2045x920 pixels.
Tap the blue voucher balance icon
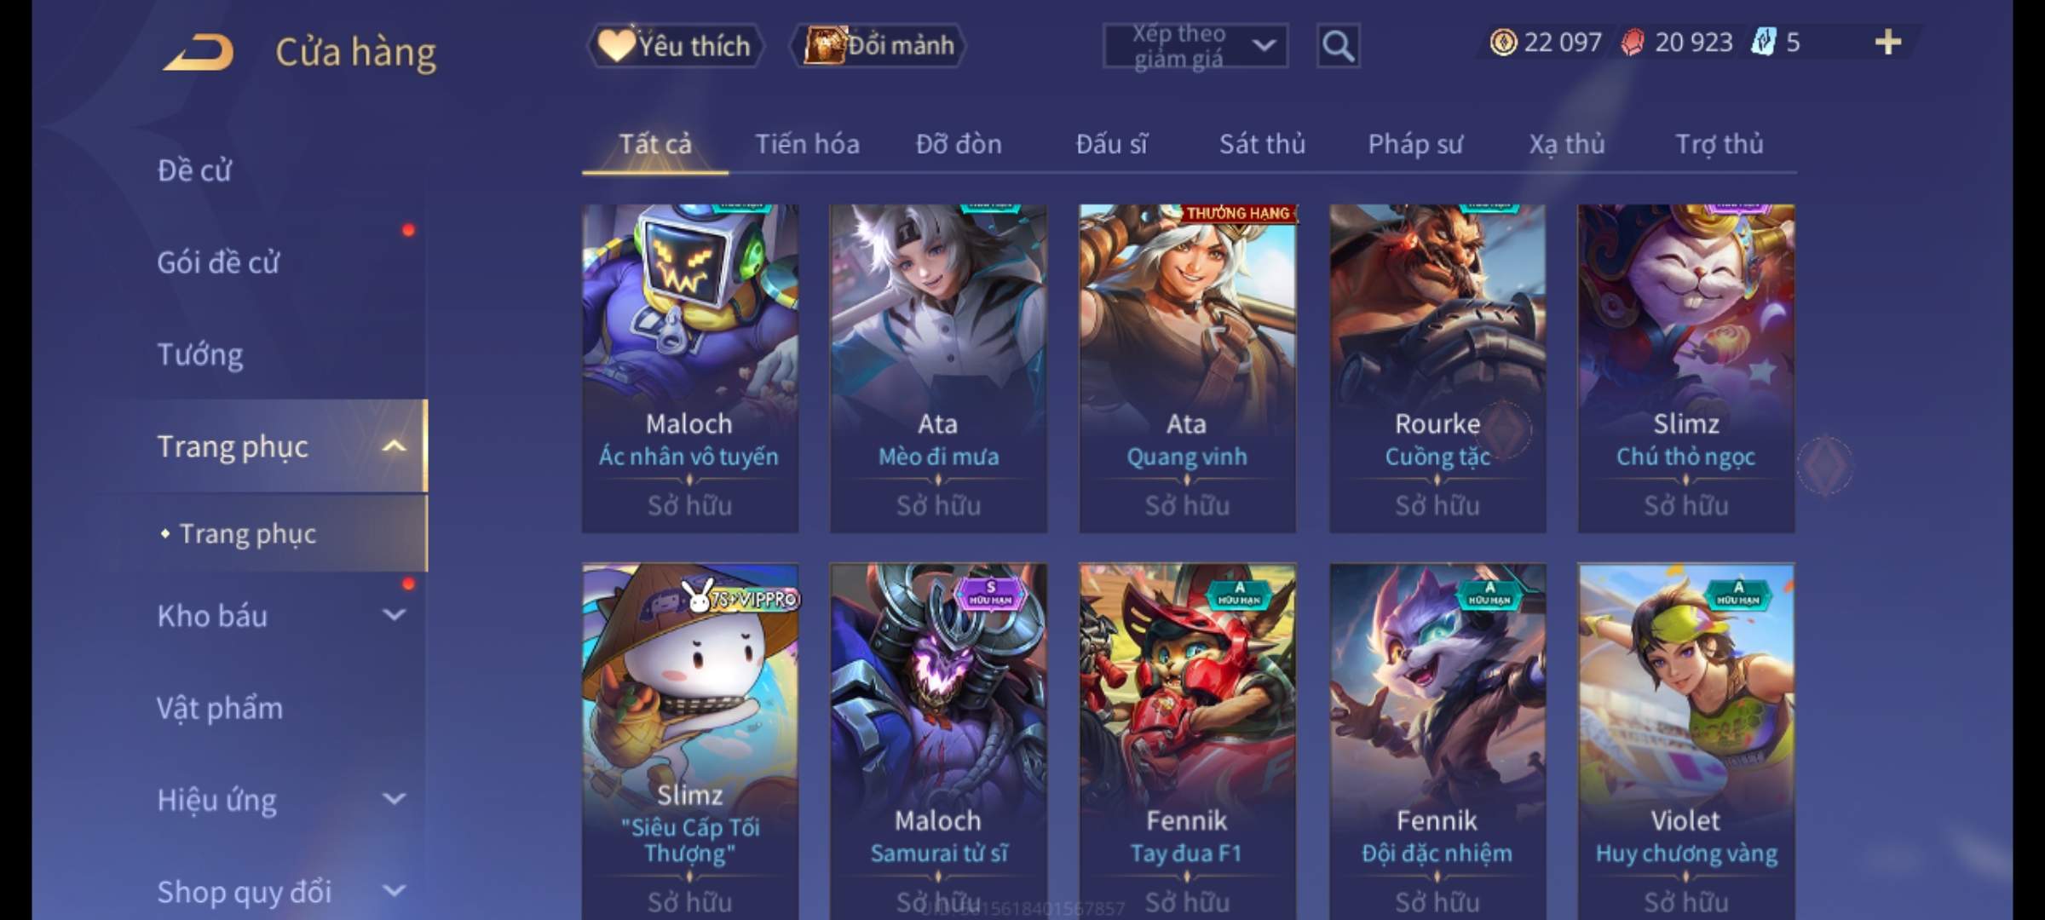tap(1762, 42)
